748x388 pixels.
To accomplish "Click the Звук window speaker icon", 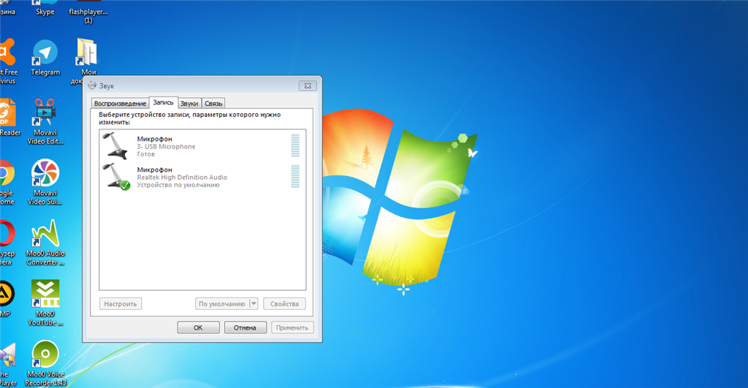I will click(92, 85).
